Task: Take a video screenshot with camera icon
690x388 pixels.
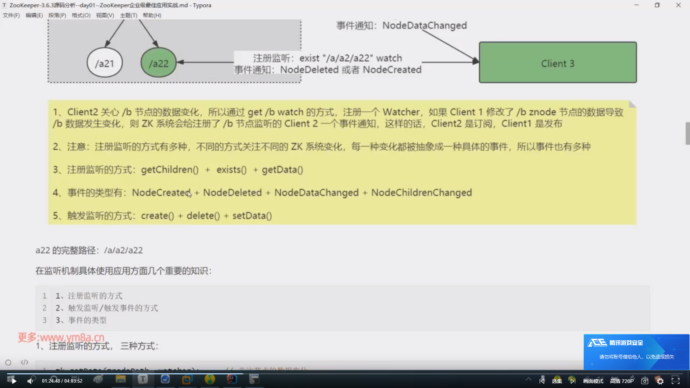Action: pos(645,381)
